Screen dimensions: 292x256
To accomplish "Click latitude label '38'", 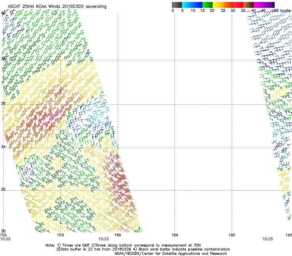I will pyautogui.click(x=3, y=59).
